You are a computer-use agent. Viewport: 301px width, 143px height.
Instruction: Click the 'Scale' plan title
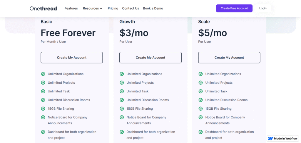coord(204,22)
